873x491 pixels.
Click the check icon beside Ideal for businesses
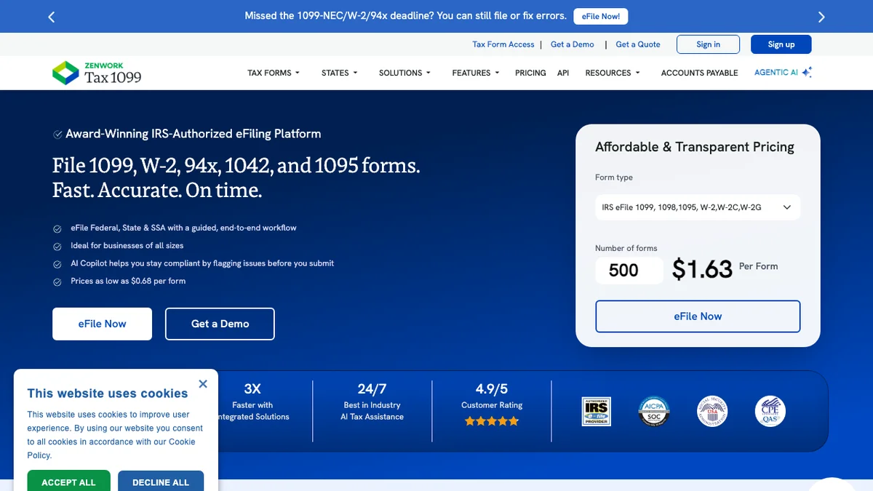(x=57, y=246)
